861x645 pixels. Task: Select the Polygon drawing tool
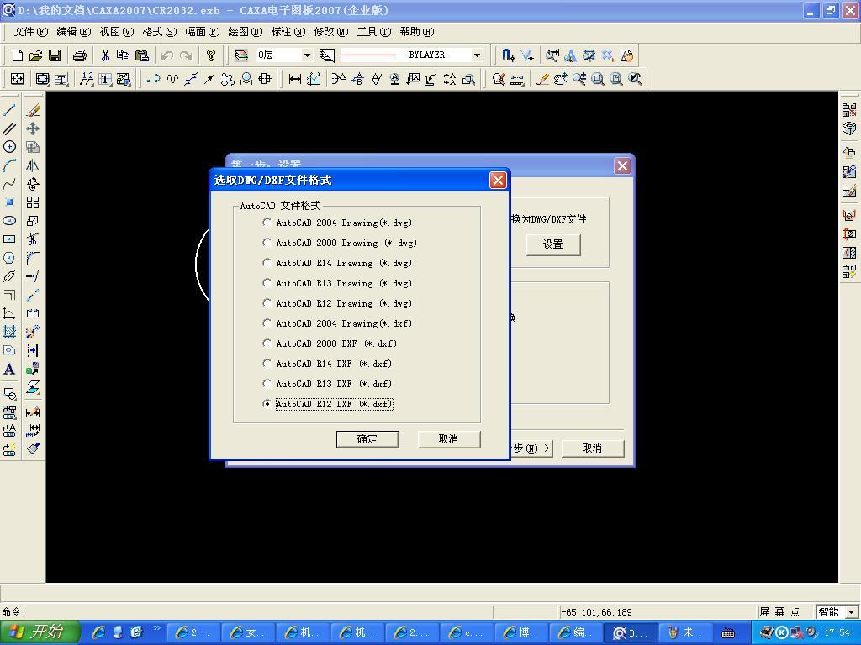click(9, 258)
